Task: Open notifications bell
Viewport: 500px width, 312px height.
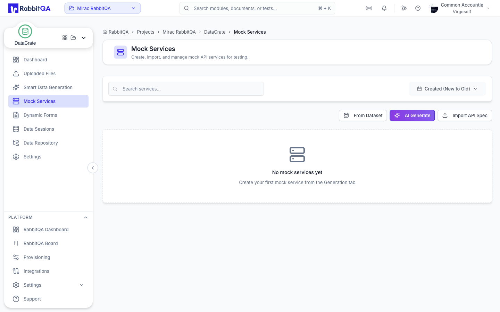Action: [x=384, y=8]
